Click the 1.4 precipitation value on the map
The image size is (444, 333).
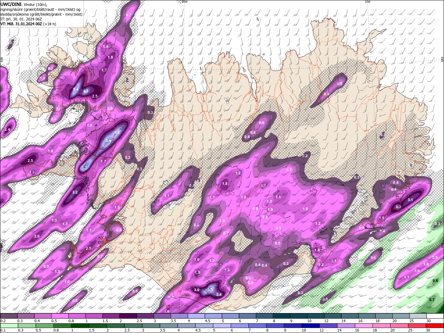(x=105, y=46)
